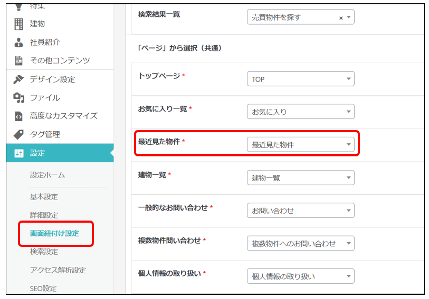
Task: Click the building icon beside 建物
Action: 18,24
